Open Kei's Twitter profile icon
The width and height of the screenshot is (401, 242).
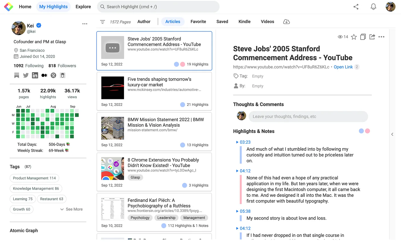(x=26, y=75)
